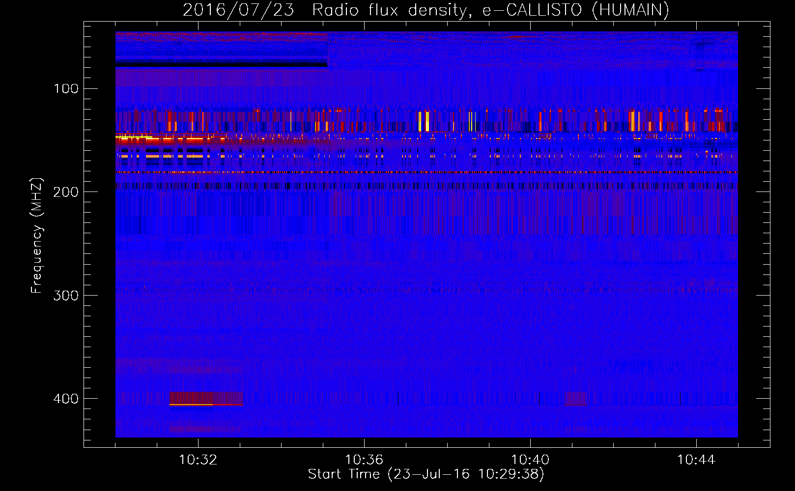
Task: Click the 'Frequency (MHZ)' axis label
Action: [37, 235]
